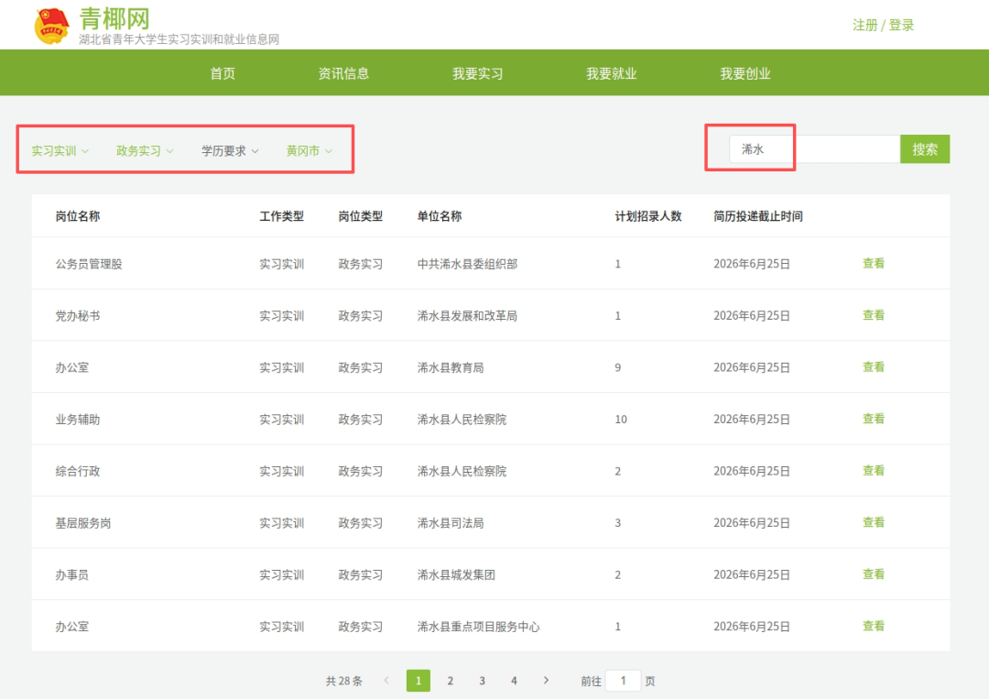This screenshot has height=699, width=989.
Task: Expand the 实习实训 filter dropdown
Action: coord(60,151)
